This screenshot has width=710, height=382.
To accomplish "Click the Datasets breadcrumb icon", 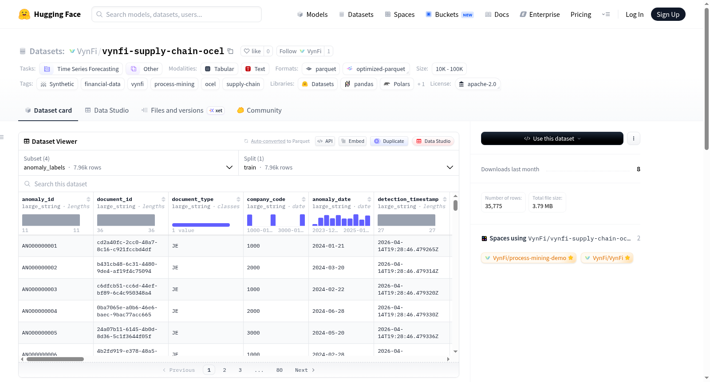I will [x=23, y=51].
